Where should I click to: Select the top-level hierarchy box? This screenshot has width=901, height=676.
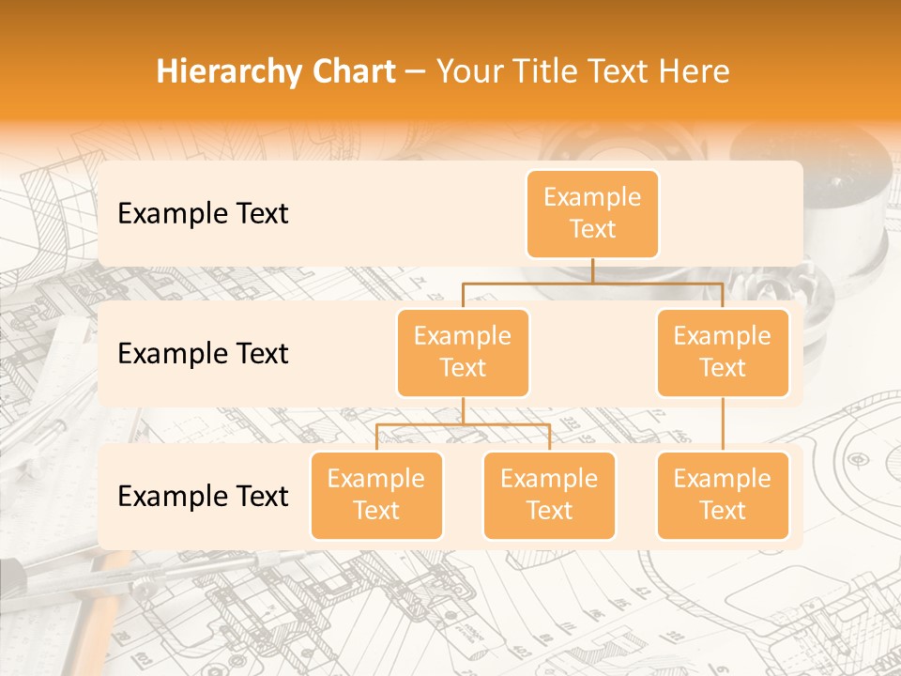click(x=592, y=213)
